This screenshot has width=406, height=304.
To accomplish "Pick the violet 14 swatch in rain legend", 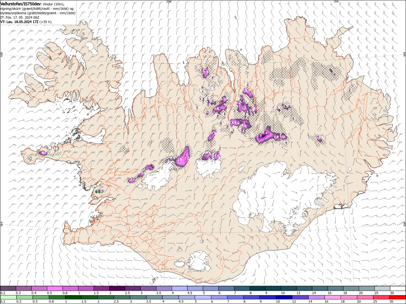I will click(317, 297).
